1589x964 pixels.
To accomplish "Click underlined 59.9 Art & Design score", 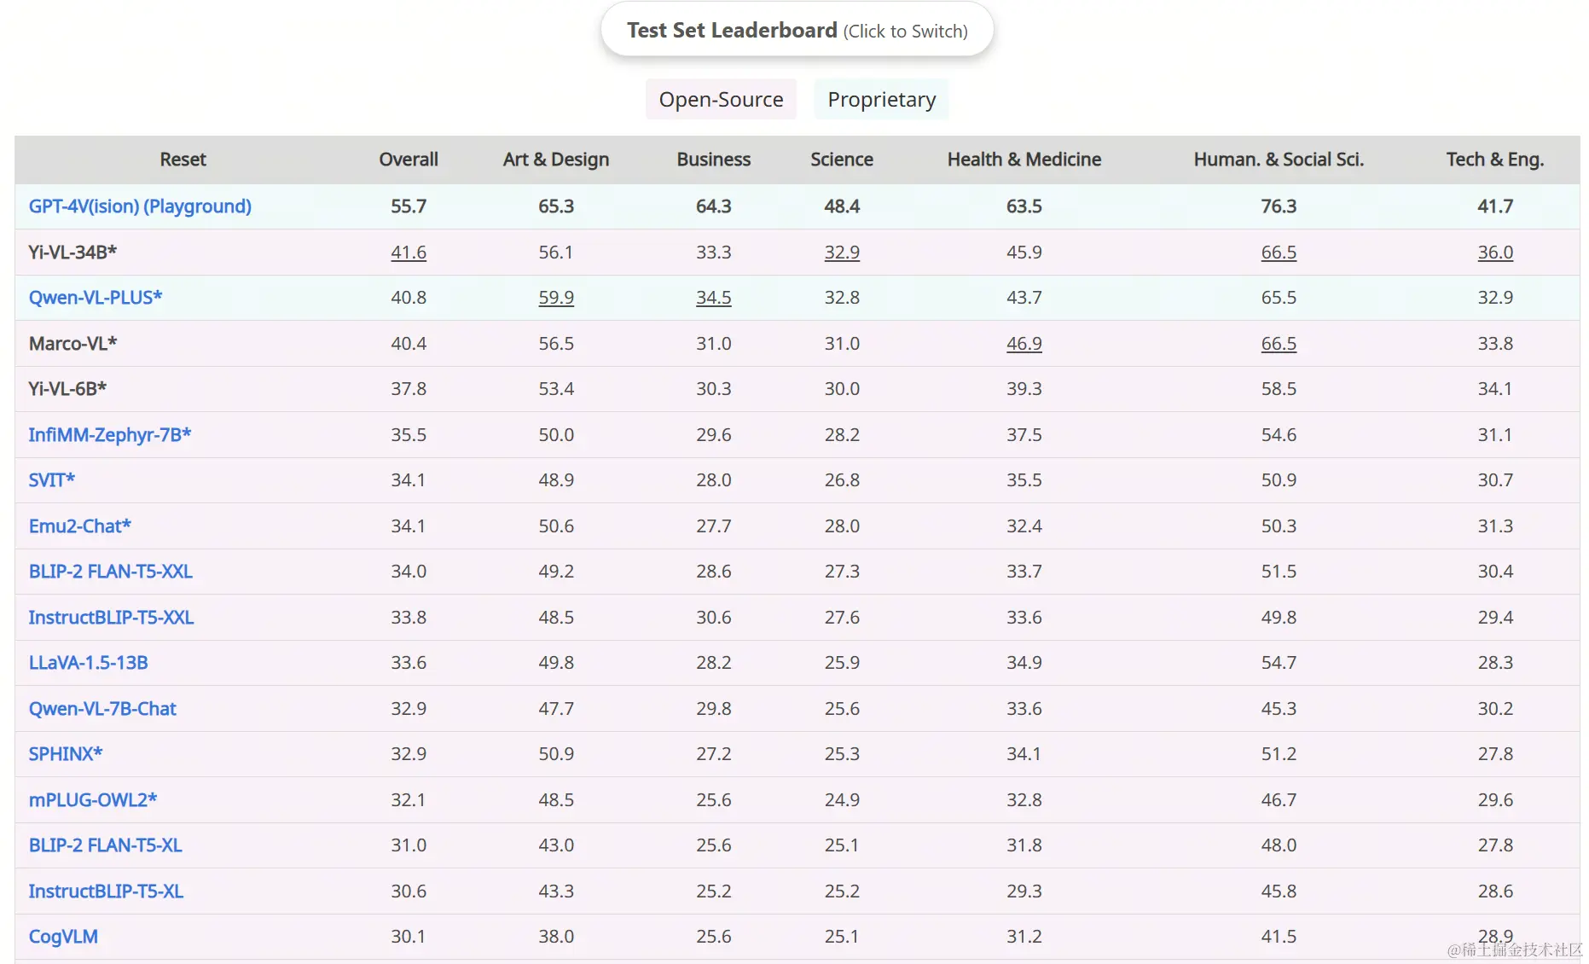I will point(556,298).
